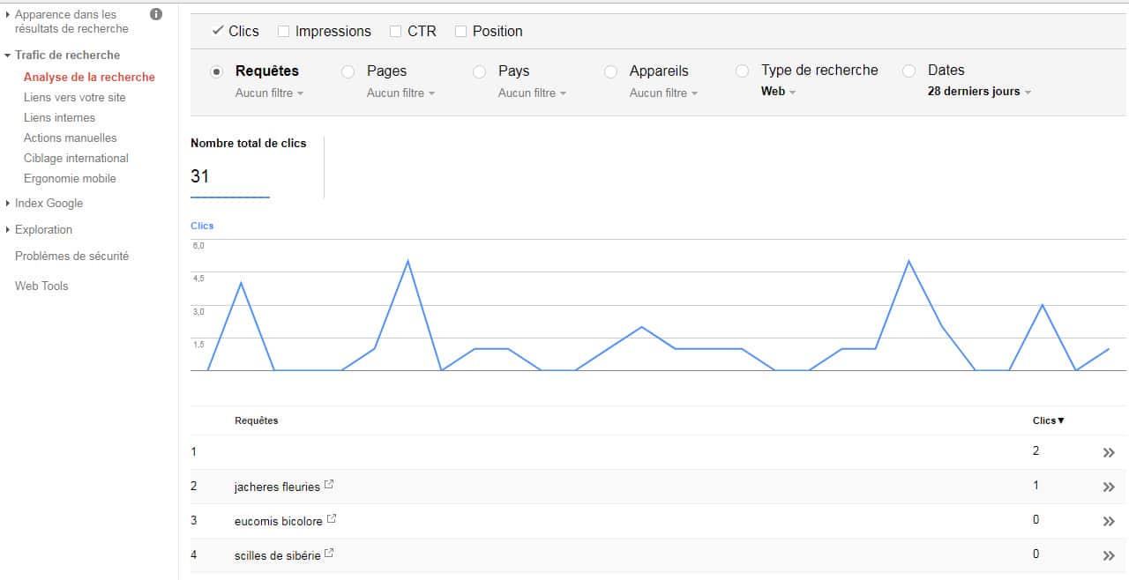Open external link icon next to scilles de sibérie

coord(329,554)
